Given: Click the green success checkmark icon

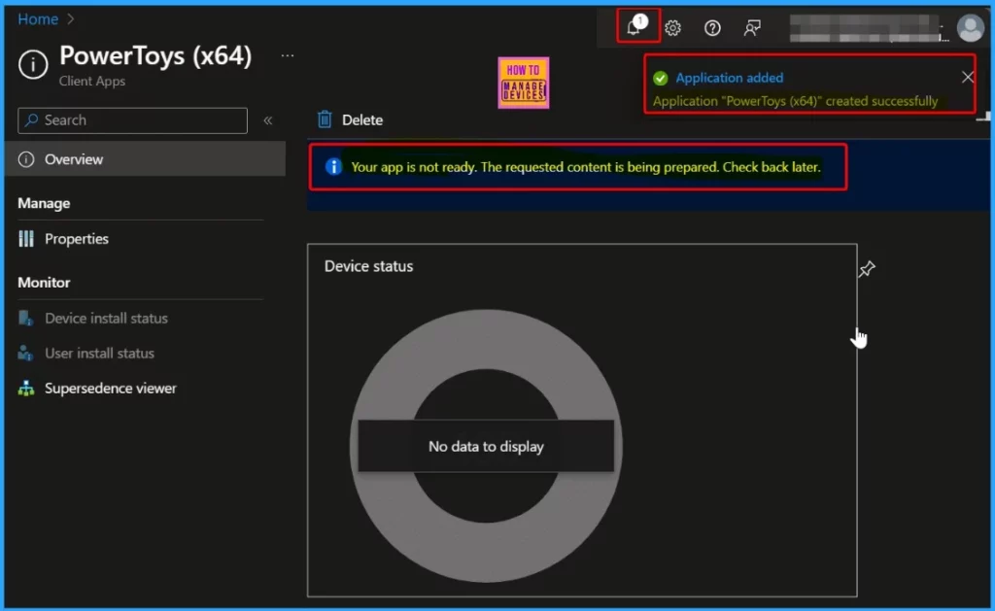Looking at the screenshot, I should pyautogui.click(x=661, y=78).
